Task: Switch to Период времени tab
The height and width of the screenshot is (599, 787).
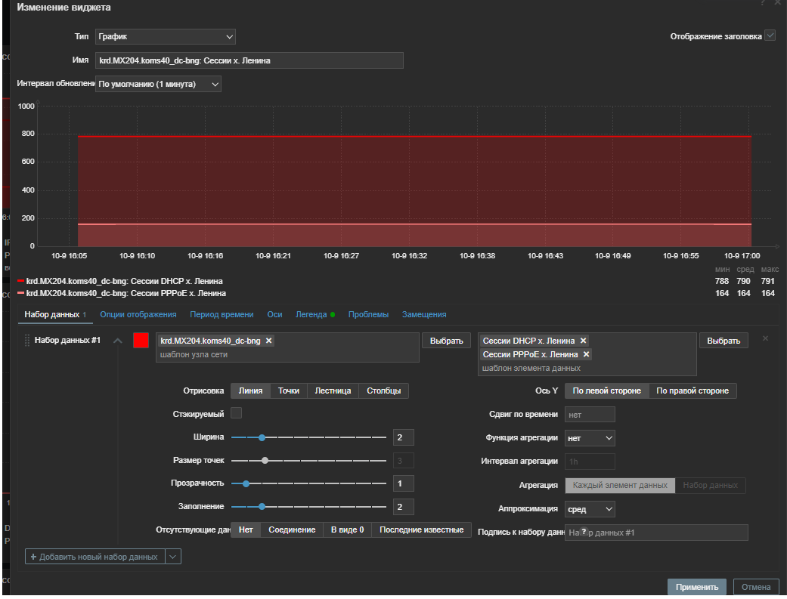Action: tap(222, 314)
